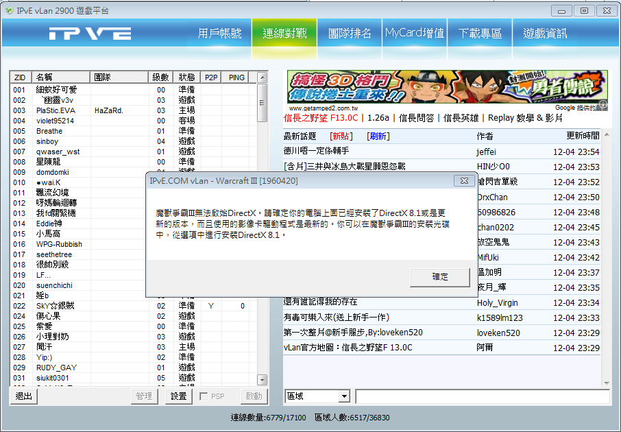Select the 遊戲資訊 tab
This screenshot has width=621, height=432.
[545, 34]
